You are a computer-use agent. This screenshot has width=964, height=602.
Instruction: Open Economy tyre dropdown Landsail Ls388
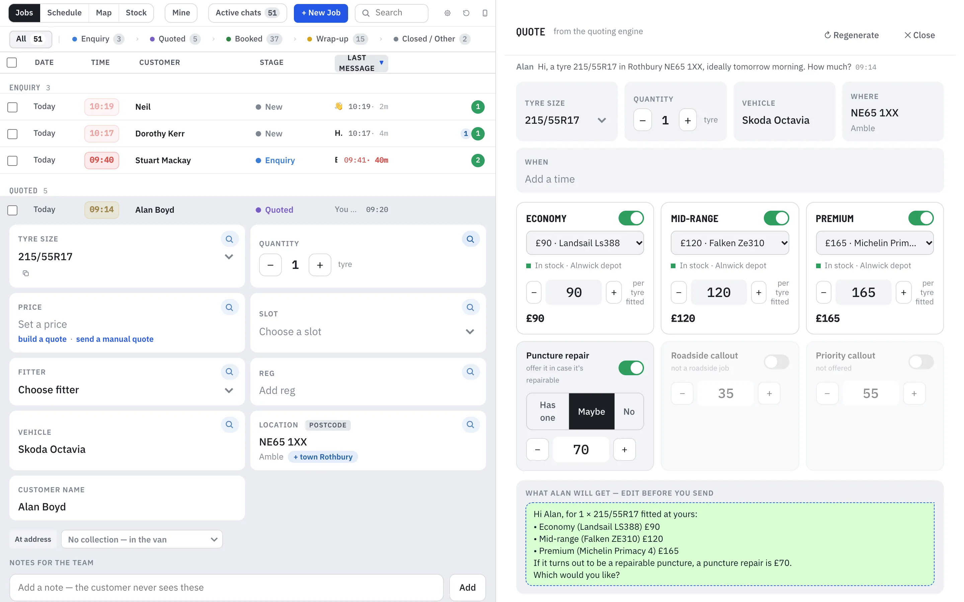coord(585,243)
